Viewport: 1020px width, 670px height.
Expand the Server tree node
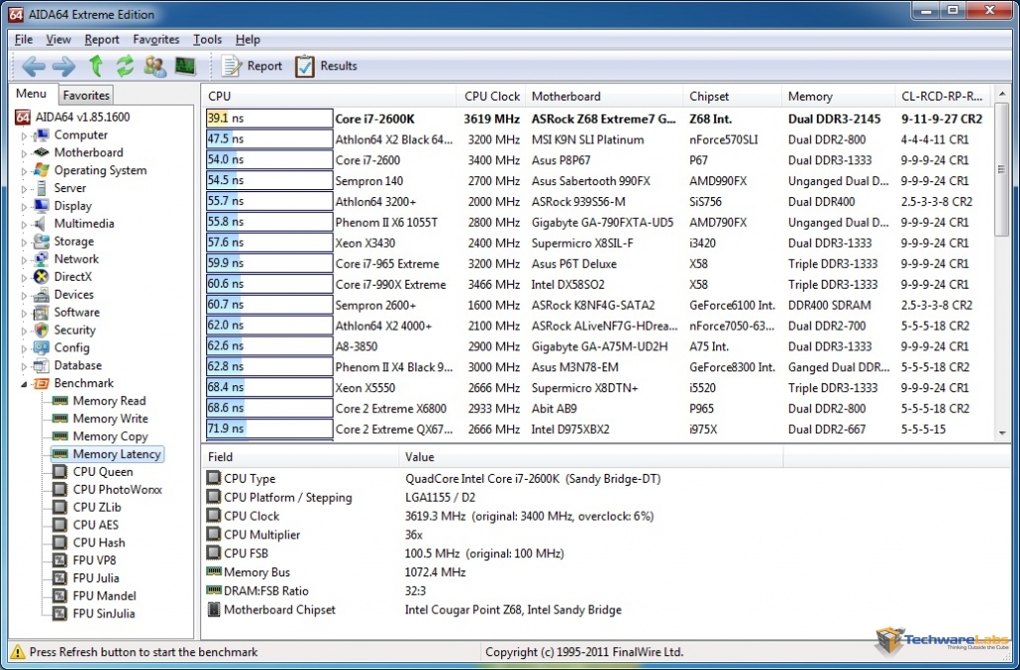point(24,188)
